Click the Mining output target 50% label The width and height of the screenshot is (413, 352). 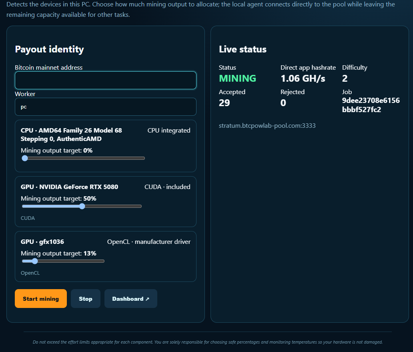[58, 198]
